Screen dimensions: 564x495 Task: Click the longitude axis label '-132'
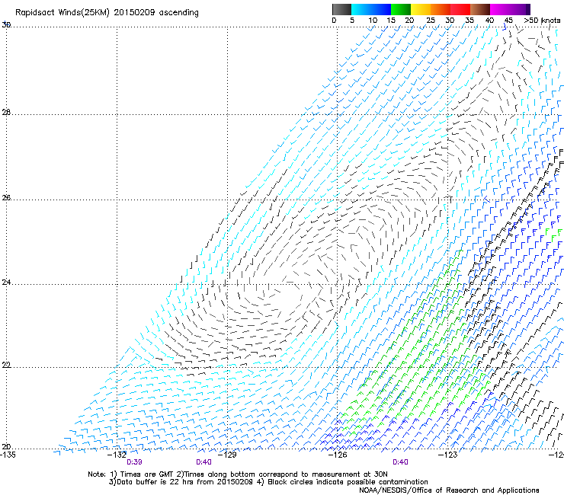point(117,455)
